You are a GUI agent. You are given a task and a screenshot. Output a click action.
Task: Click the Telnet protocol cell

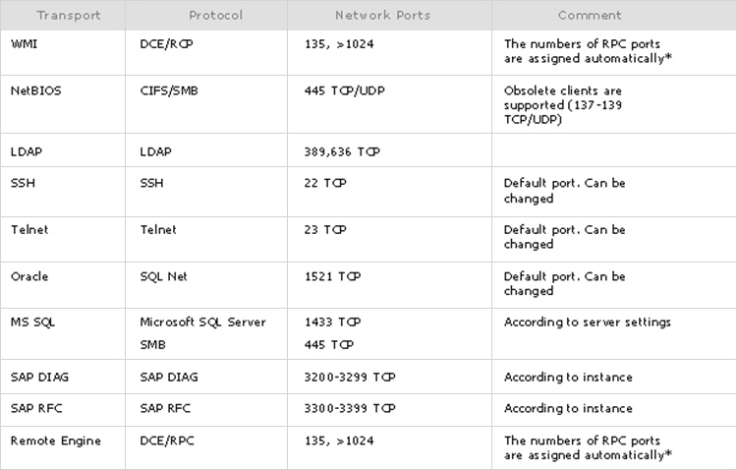coord(206,240)
